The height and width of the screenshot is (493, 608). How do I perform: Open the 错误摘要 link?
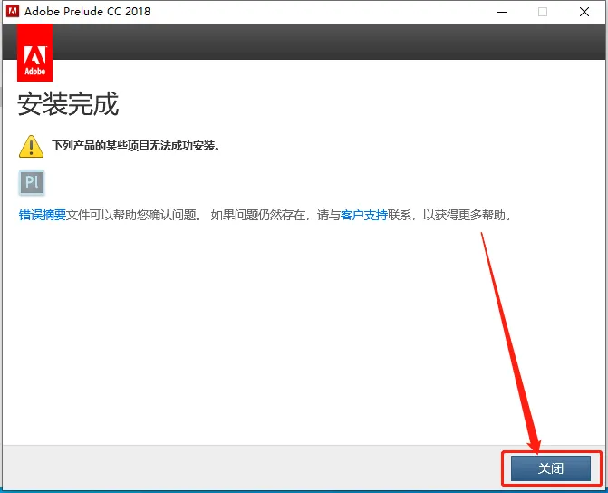(43, 215)
